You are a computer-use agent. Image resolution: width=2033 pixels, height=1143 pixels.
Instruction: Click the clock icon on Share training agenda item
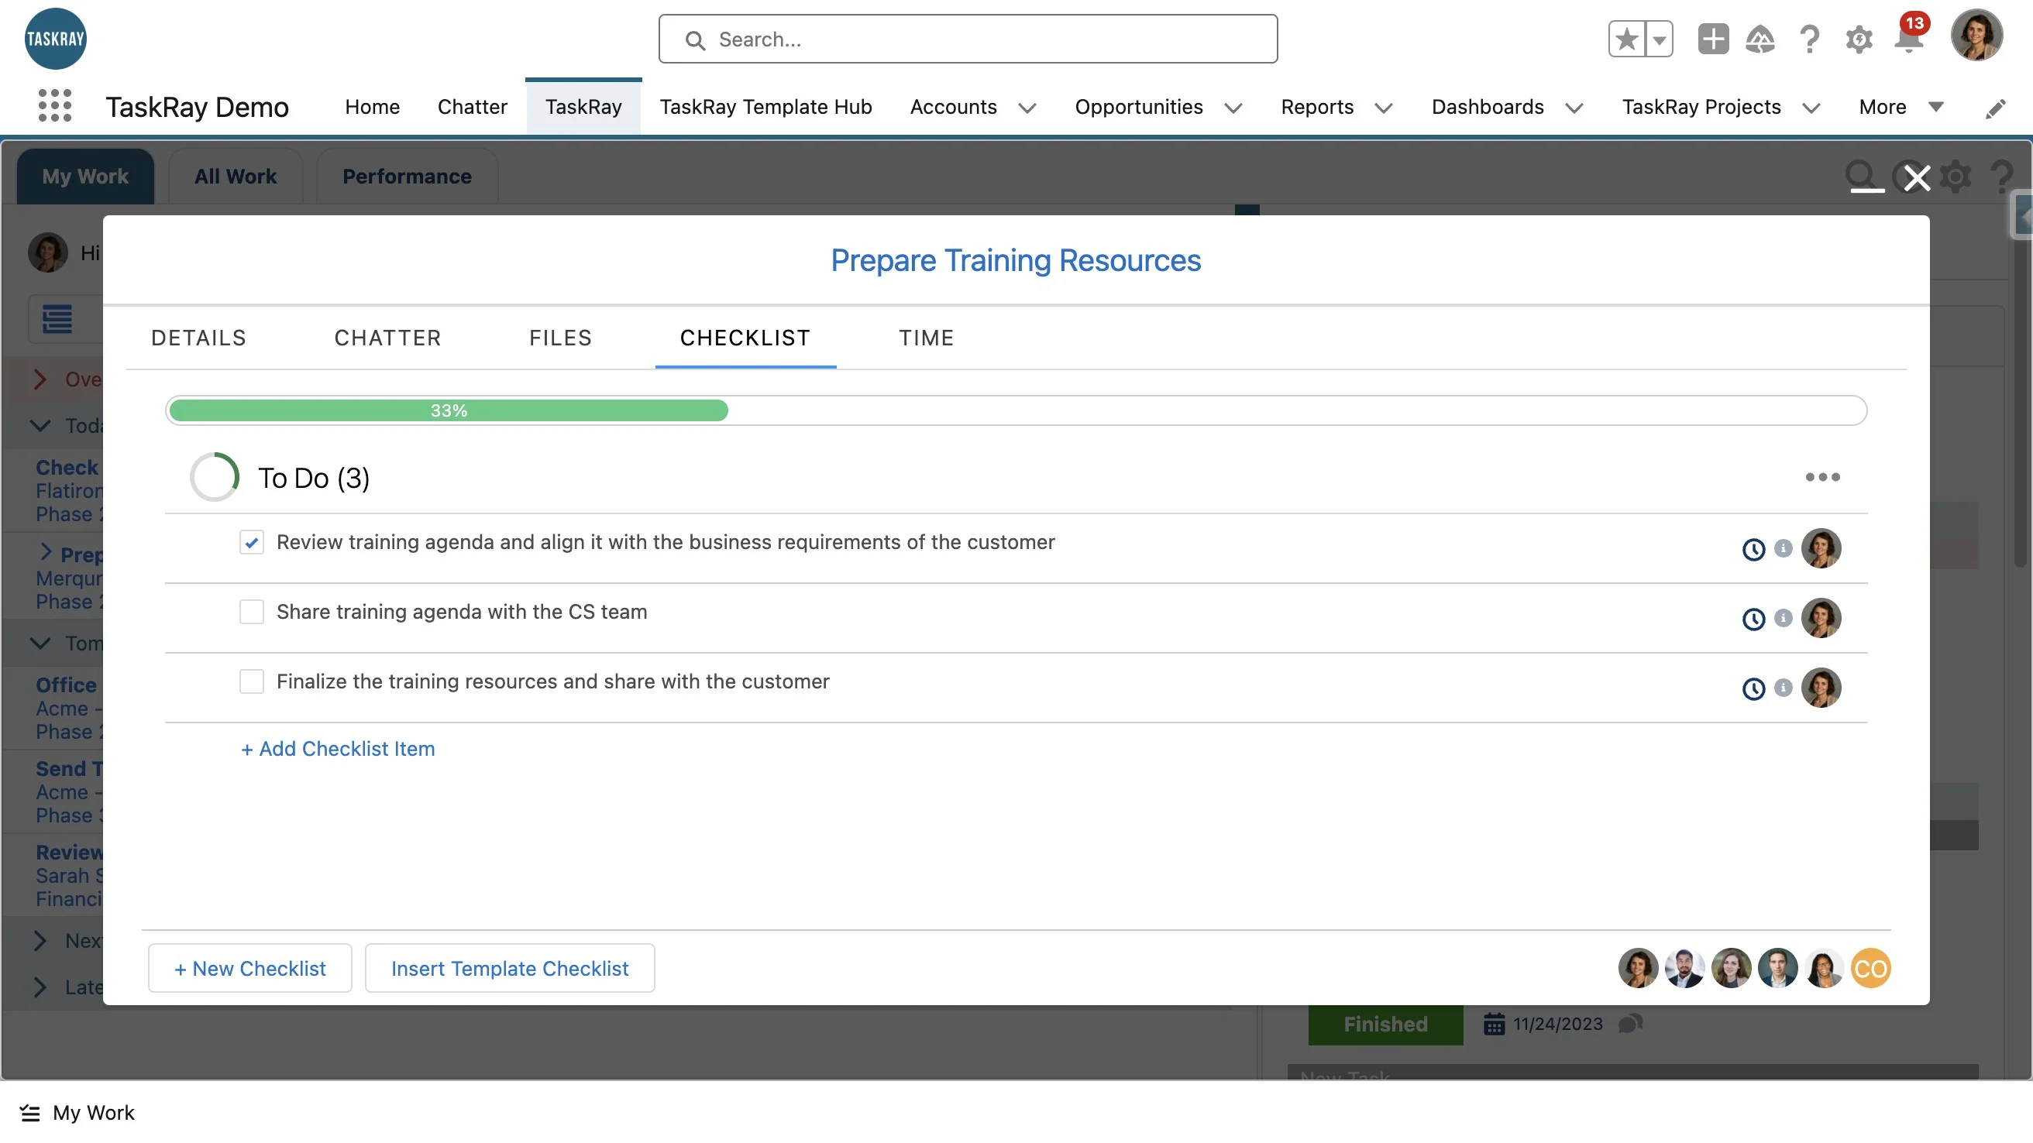pos(1753,620)
